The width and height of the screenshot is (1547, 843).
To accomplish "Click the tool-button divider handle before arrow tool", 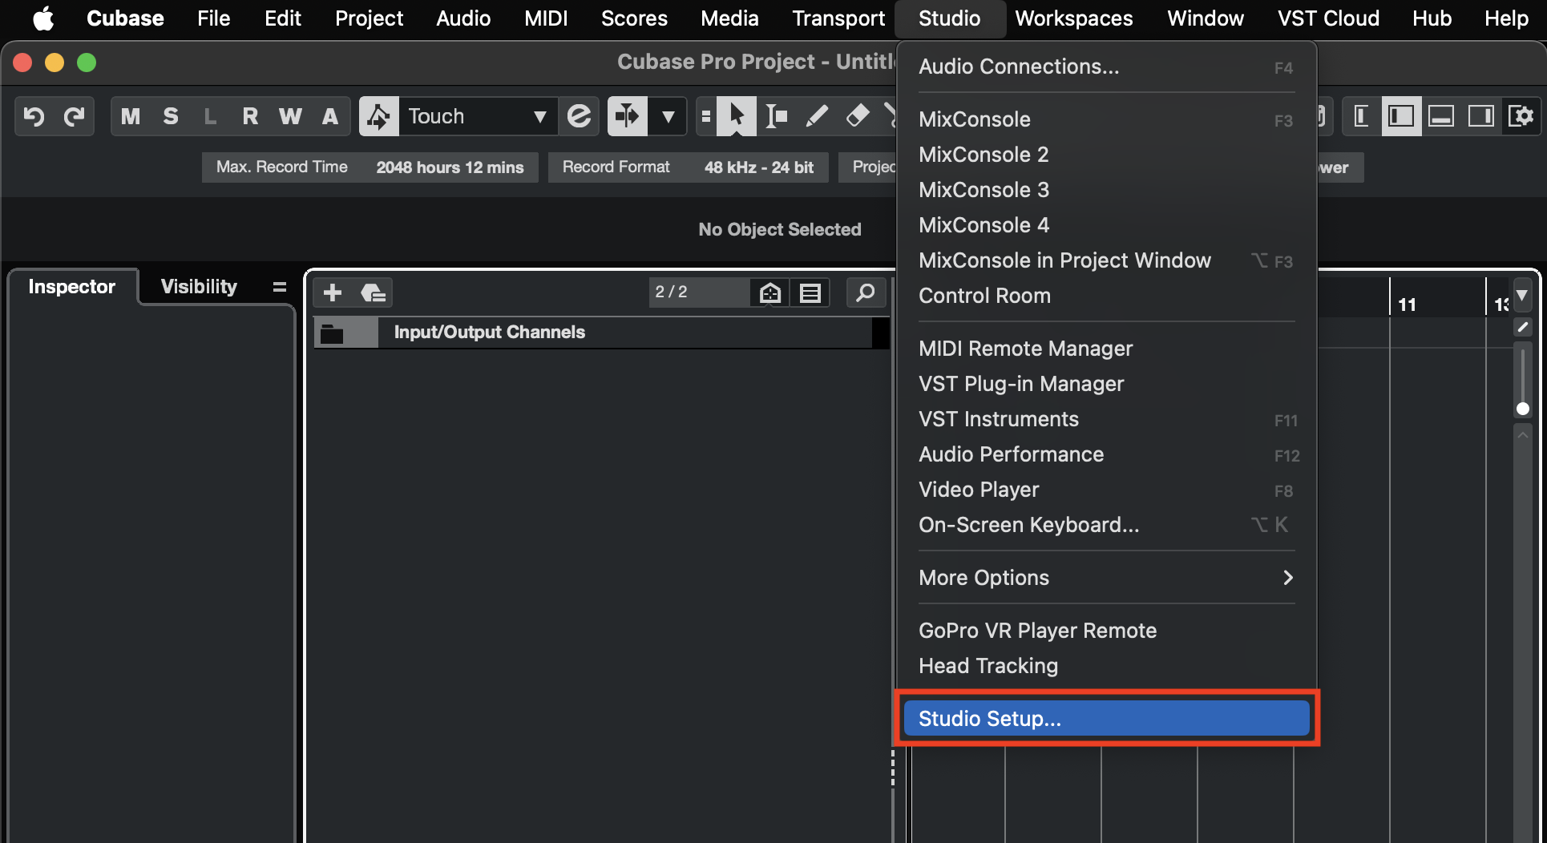I will [705, 117].
